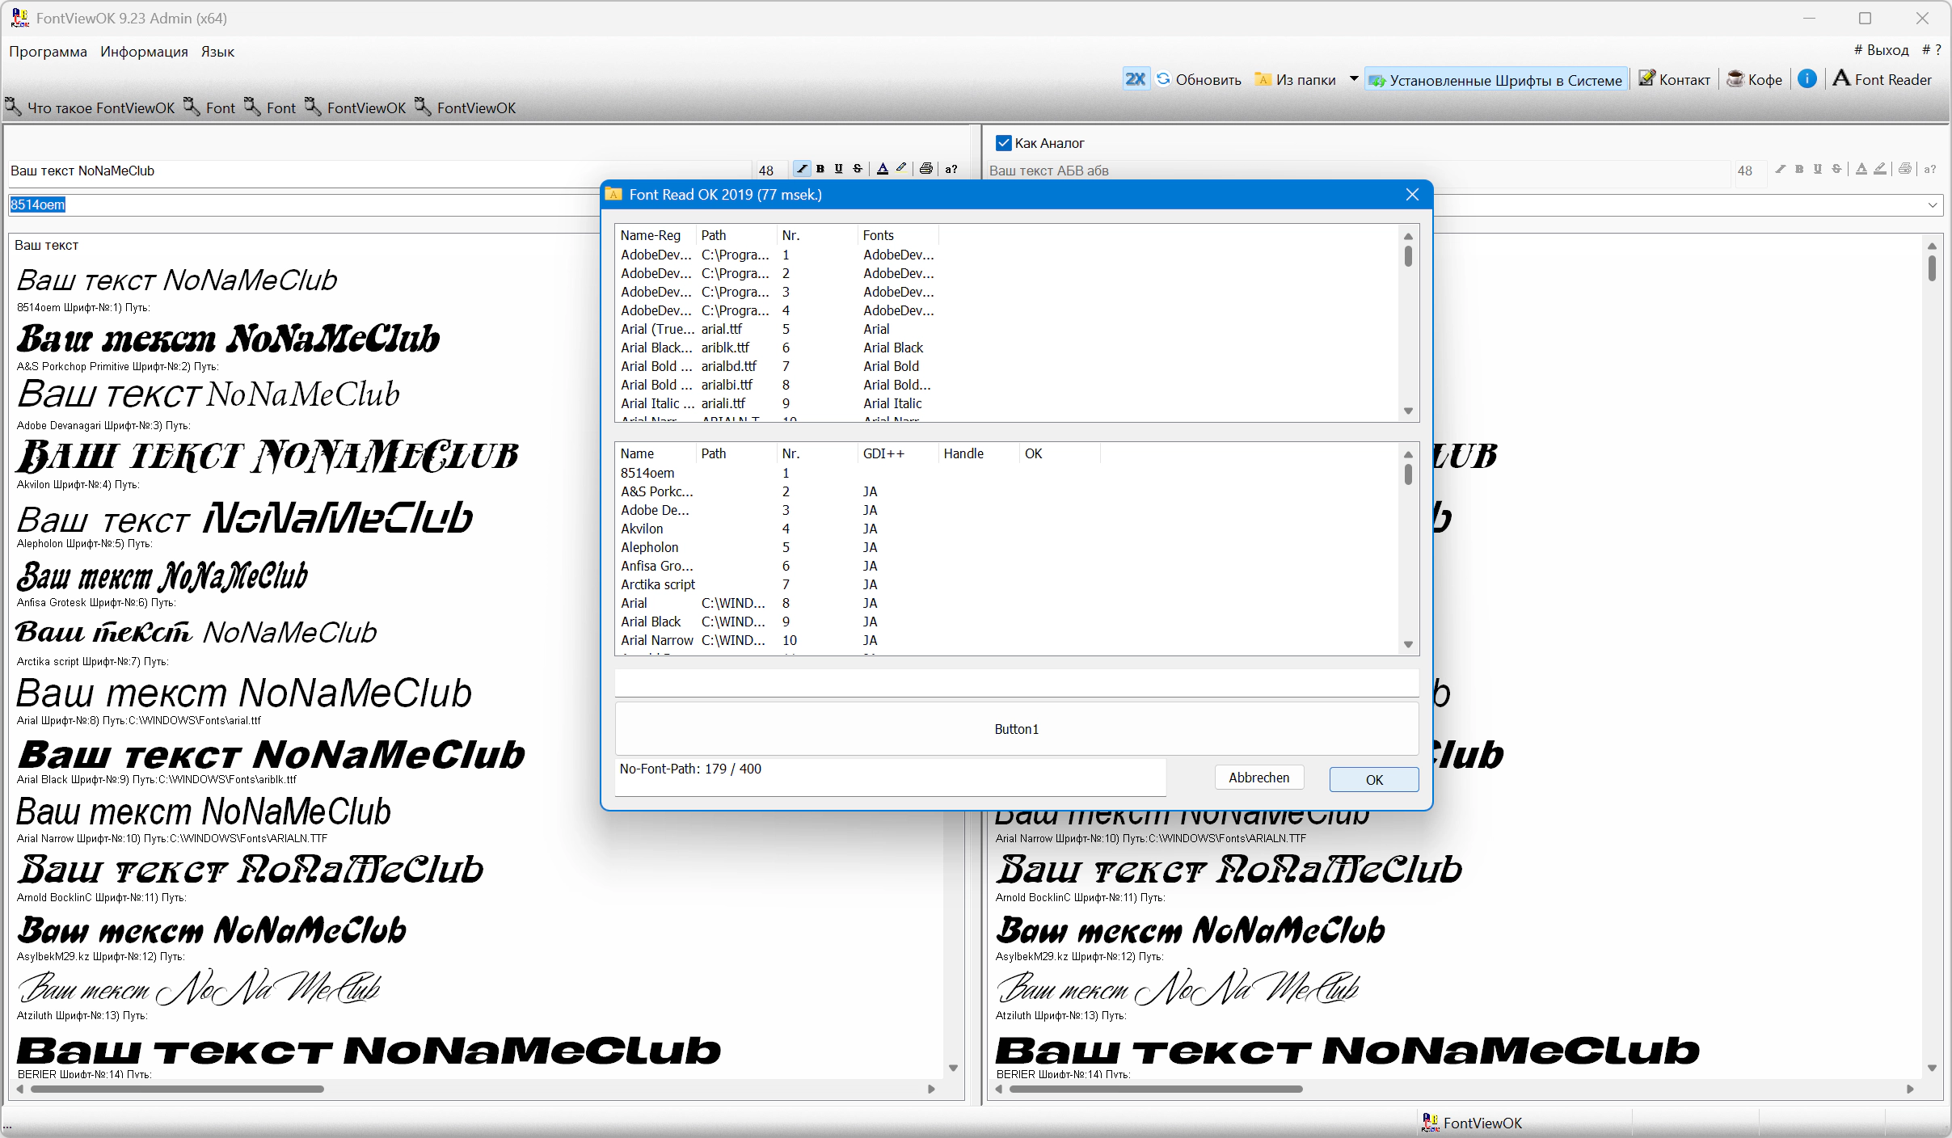Open the right panel font combo box
1952x1138 pixels.
click(x=1933, y=205)
